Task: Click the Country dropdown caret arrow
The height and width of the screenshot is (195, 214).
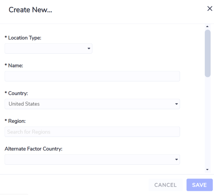Action: 176,104
